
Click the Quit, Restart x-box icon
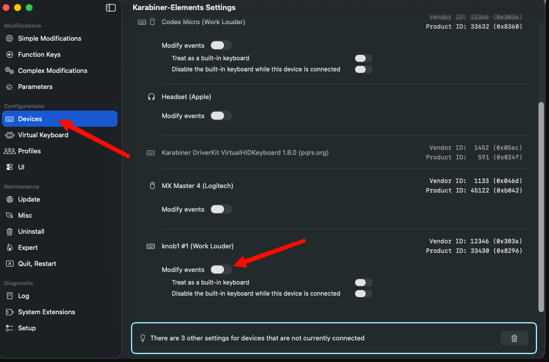[10, 263]
